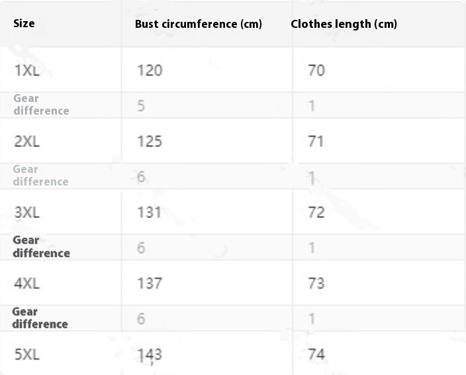Click the Clothes length (cm) header
The width and height of the screenshot is (466, 375).
click(344, 24)
